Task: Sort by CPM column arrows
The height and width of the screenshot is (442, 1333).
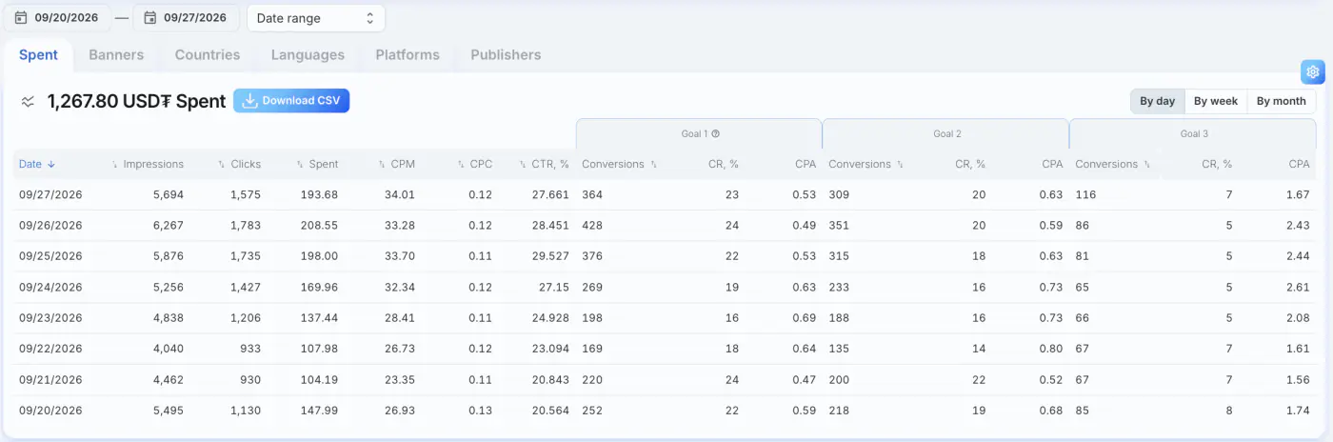Action: click(x=382, y=164)
